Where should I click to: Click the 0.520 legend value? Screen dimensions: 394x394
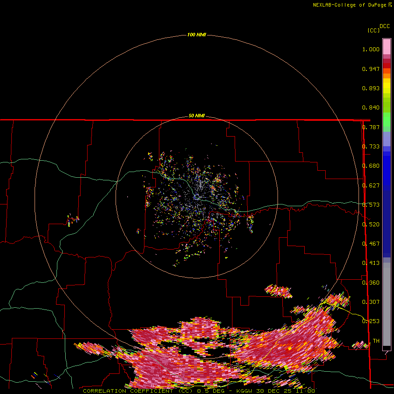(371, 225)
